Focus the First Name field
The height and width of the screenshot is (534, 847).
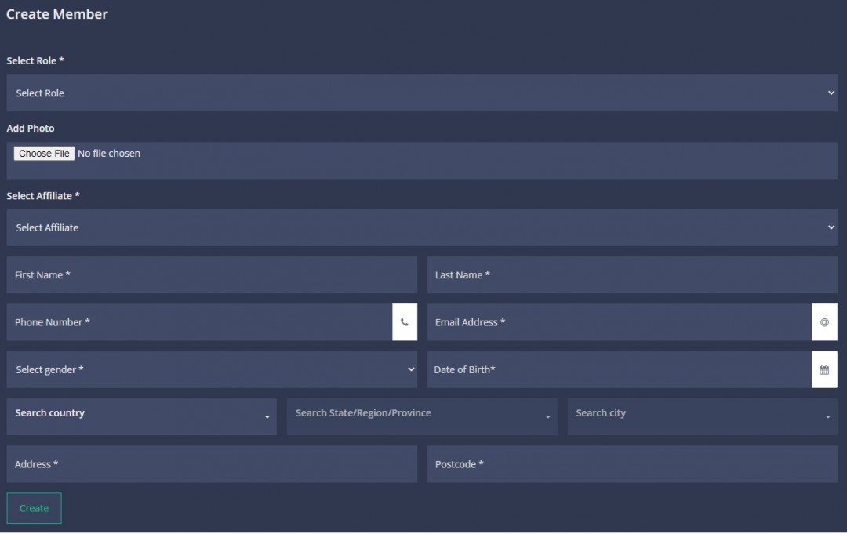click(212, 274)
